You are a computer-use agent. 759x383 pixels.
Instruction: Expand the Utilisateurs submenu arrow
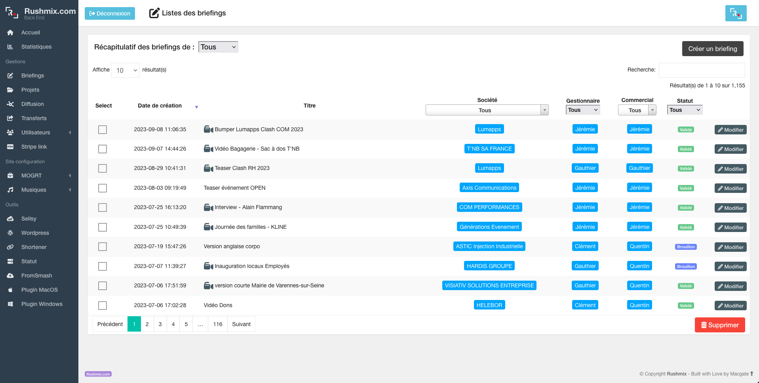coord(70,132)
